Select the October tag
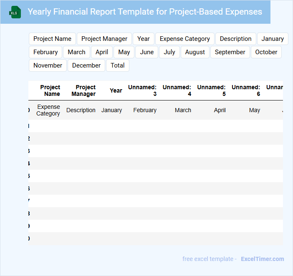 pos(266,52)
